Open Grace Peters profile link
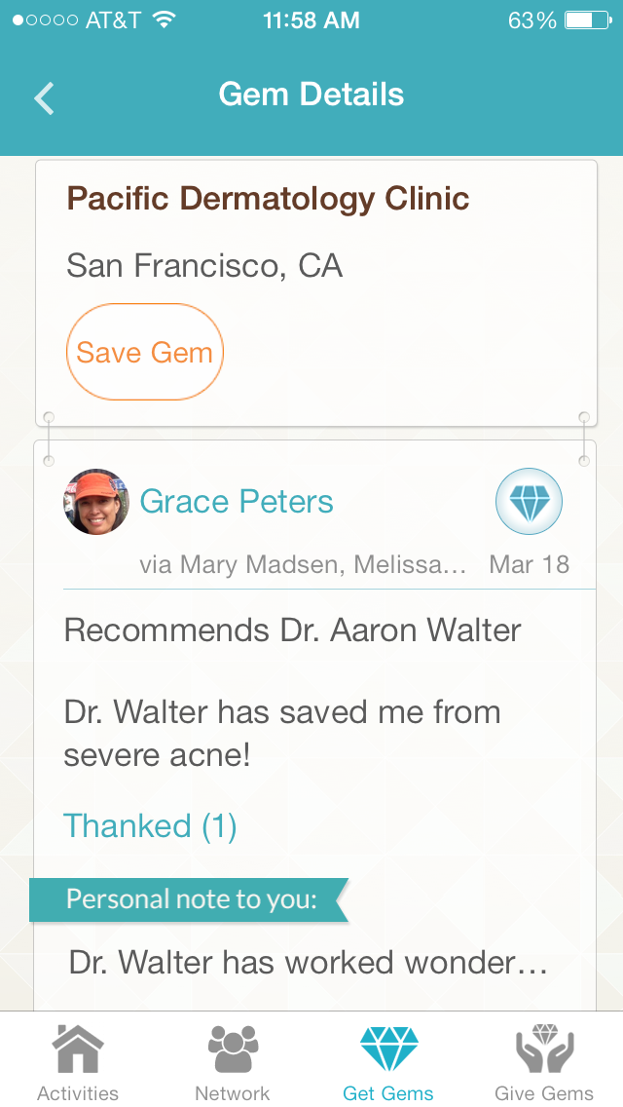The width and height of the screenshot is (623, 1107). pyautogui.click(x=237, y=502)
